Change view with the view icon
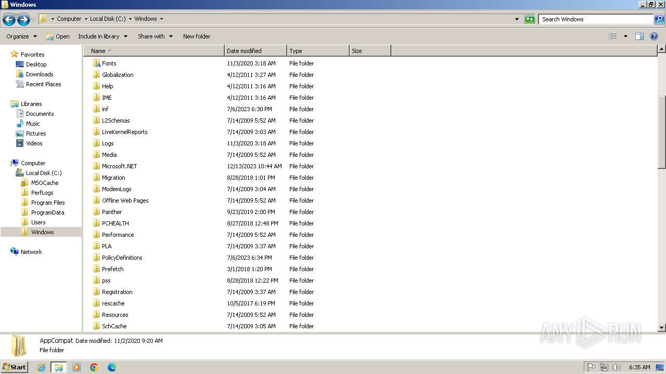Image resolution: width=666 pixels, height=374 pixels. coord(613,36)
